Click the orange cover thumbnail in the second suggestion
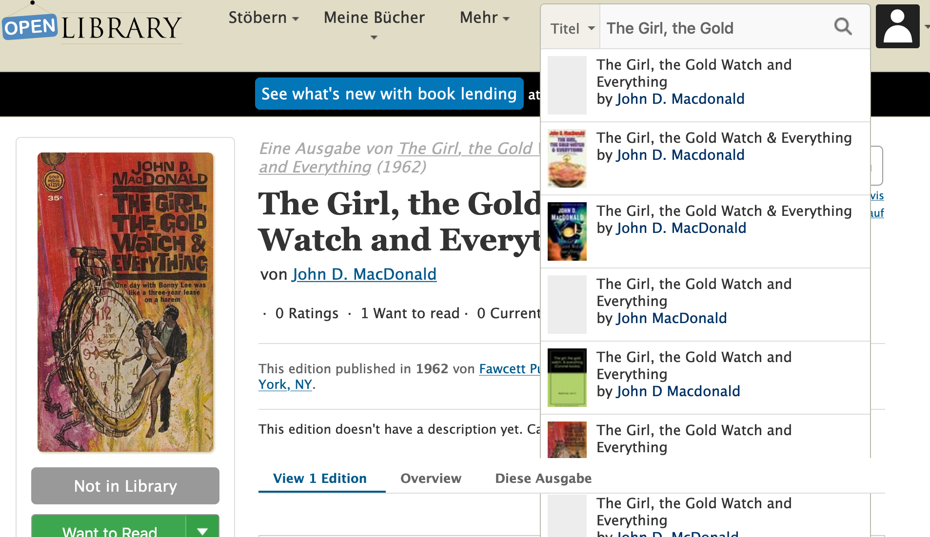The height and width of the screenshot is (537, 930). pos(567,158)
